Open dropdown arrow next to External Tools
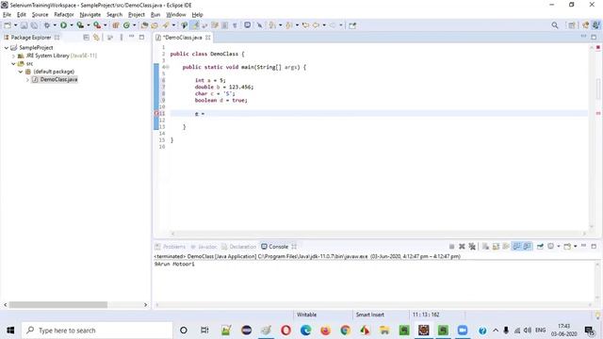This screenshot has height=339, width=603. (x=105, y=25)
